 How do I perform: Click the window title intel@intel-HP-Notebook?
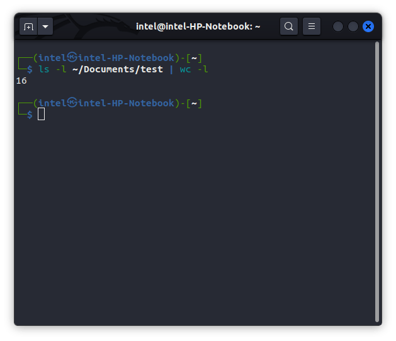click(198, 26)
